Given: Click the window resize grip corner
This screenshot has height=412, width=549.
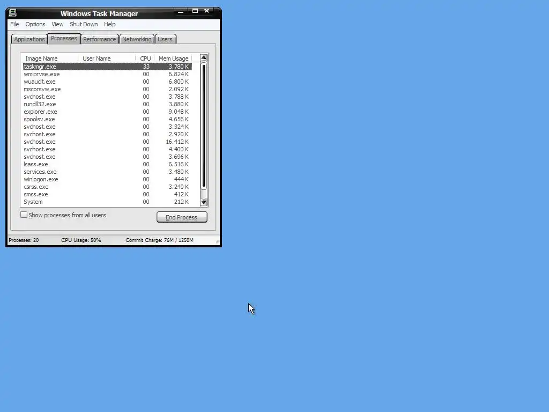Looking at the screenshot, I should [x=217, y=242].
